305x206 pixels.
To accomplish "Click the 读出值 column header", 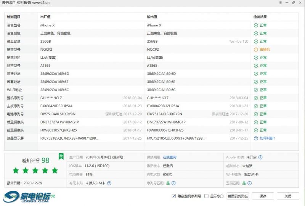I will click(x=152, y=17).
